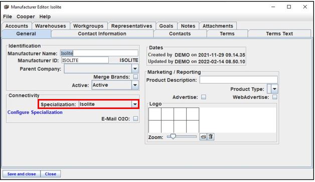This screenshot has height=182, width=315.
Task: Switch to the Representatives tab
Action: coord(131,26)
